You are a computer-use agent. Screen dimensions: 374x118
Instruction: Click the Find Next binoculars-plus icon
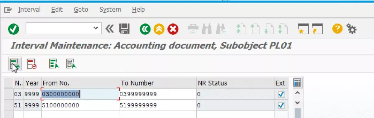[221, 29]
